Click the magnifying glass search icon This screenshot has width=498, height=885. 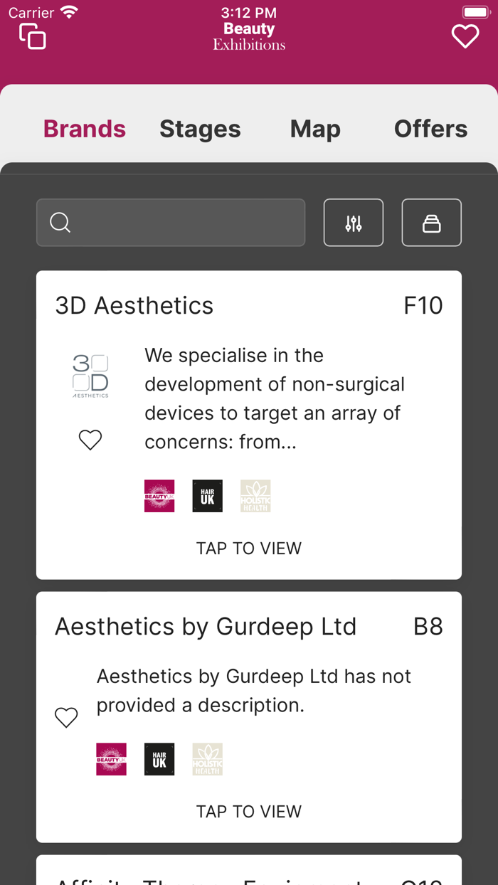(x=60, y=223)
